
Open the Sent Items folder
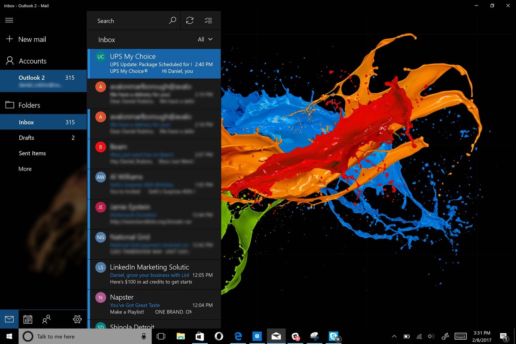(43, 153)
